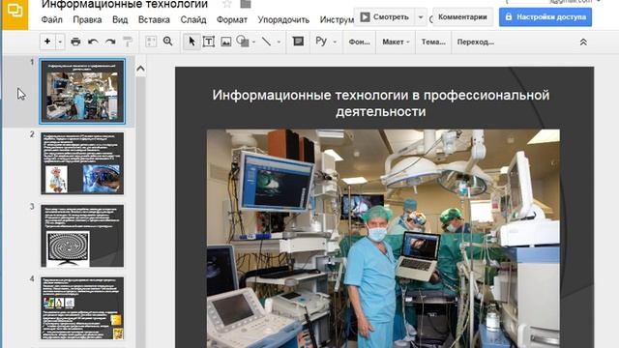Select slide 4 thumbnail in the filmstrip
This screenshot has height=348, width=619.
click(82, 308)
